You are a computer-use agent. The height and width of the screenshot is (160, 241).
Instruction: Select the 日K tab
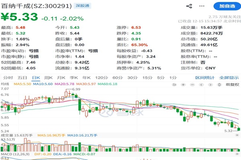click(36, 78)
